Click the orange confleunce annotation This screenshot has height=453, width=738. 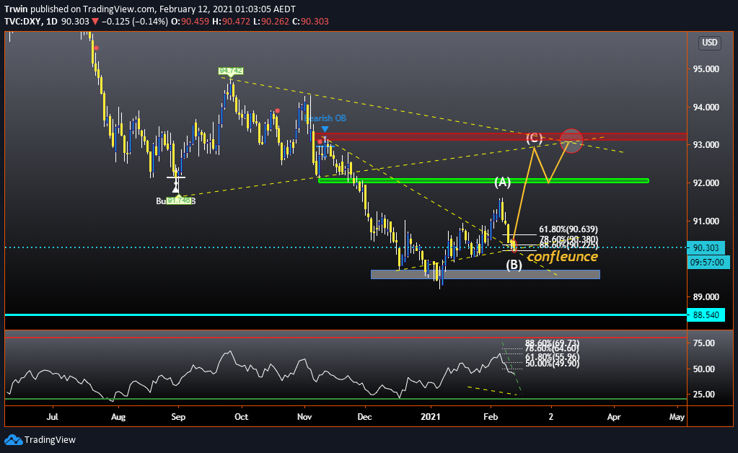coord(563,256)
